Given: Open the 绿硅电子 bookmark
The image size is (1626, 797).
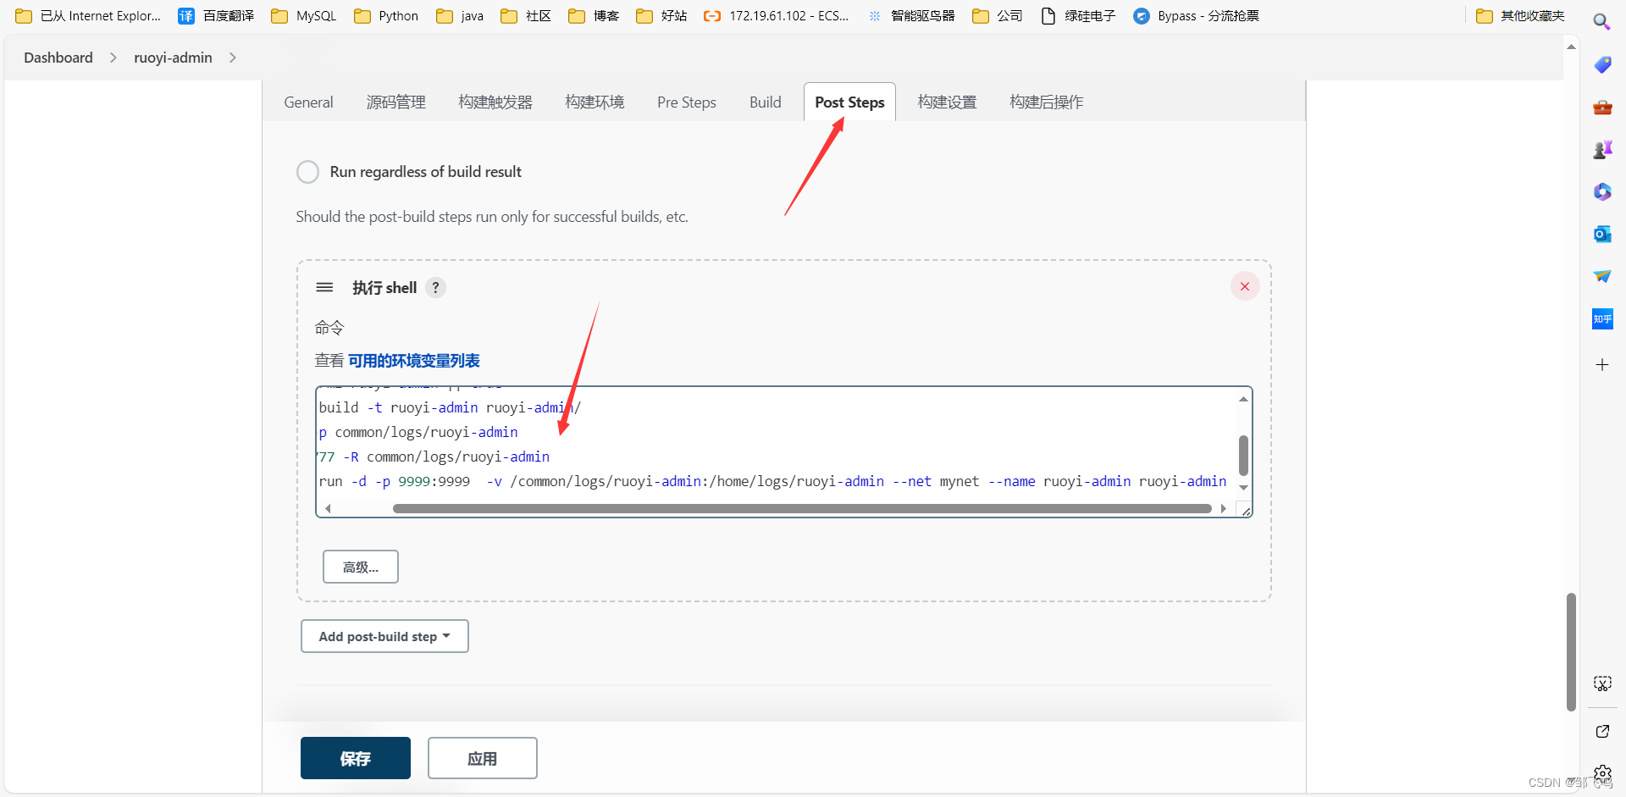Looking at the screenshot, I should 1078,16.
